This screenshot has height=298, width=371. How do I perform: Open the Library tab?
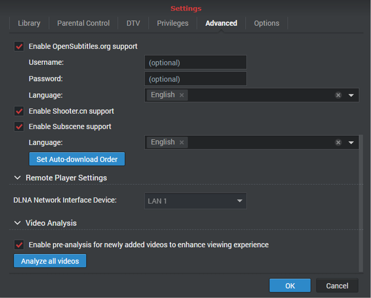pos(29,23)
